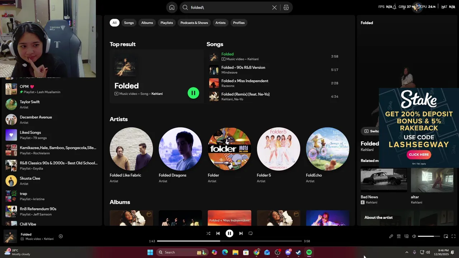This screenshot has height=258, width=459.
Task: Pause playback with the center player button
Action: [229, 233]
